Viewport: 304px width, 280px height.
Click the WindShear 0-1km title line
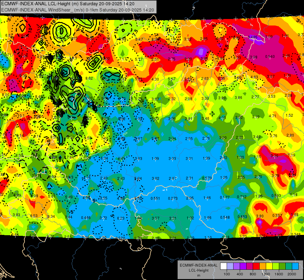point(78,10)
